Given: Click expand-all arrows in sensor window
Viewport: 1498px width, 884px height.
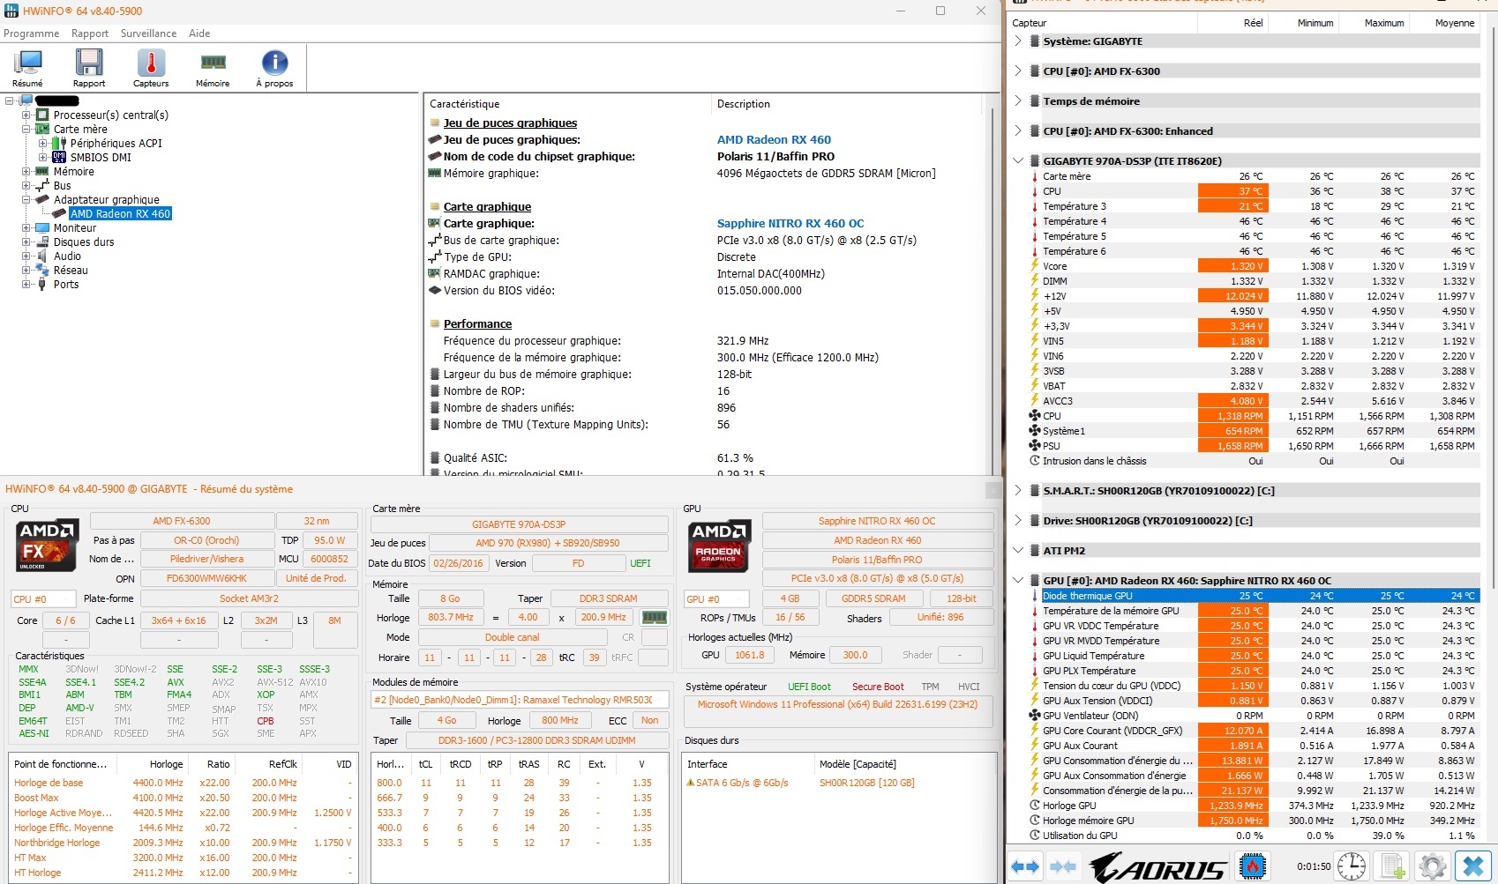Looking at the screenshot, I should click(x=1025, y=867).
